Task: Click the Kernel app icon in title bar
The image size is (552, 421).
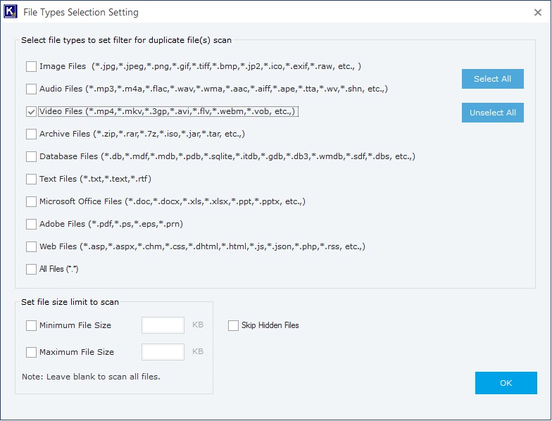Action: 10,11
